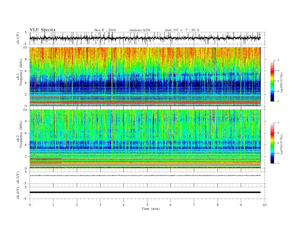This screenshot has height=230, width=298.
Task: Click the ch.2 spectrogram panel
Action: pos(145,139)
